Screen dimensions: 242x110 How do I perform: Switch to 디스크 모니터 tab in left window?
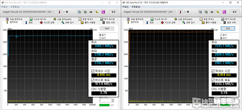[38, 19]
